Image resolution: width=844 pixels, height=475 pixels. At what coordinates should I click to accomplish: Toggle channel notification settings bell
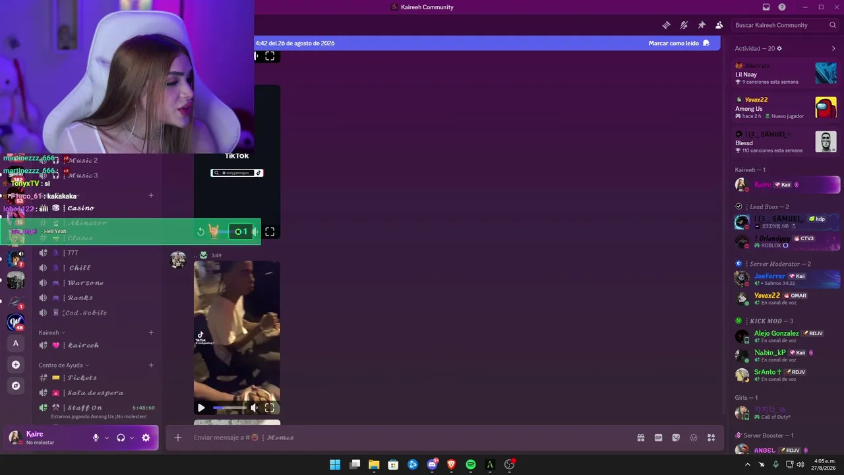[684, 25]
